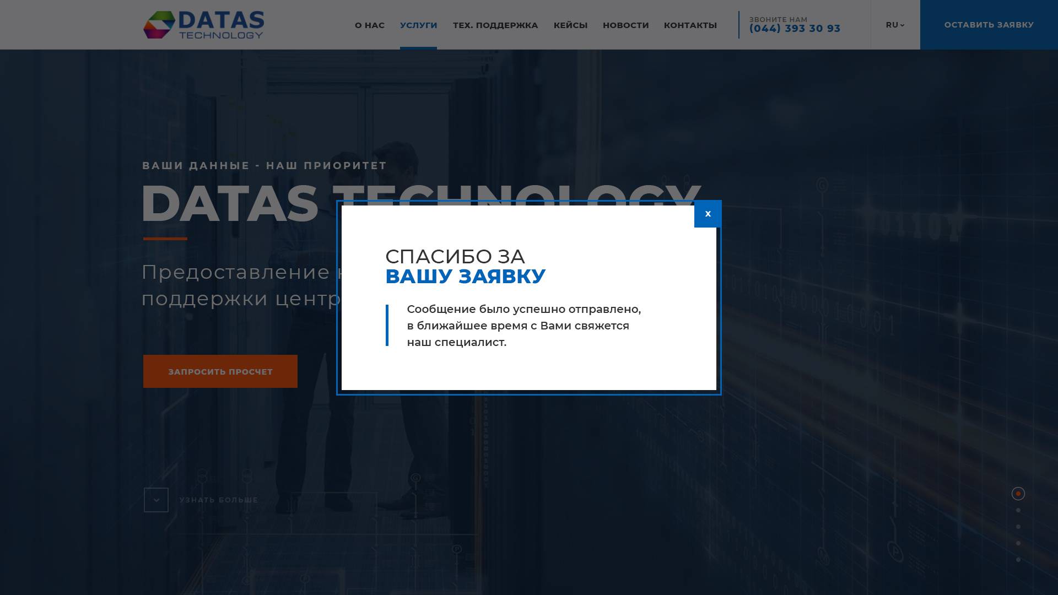The height and width of the screenshot is (595, 1058).
Task: Open the КЕЙСЫ menu item
Action: [x=570, y=25]
